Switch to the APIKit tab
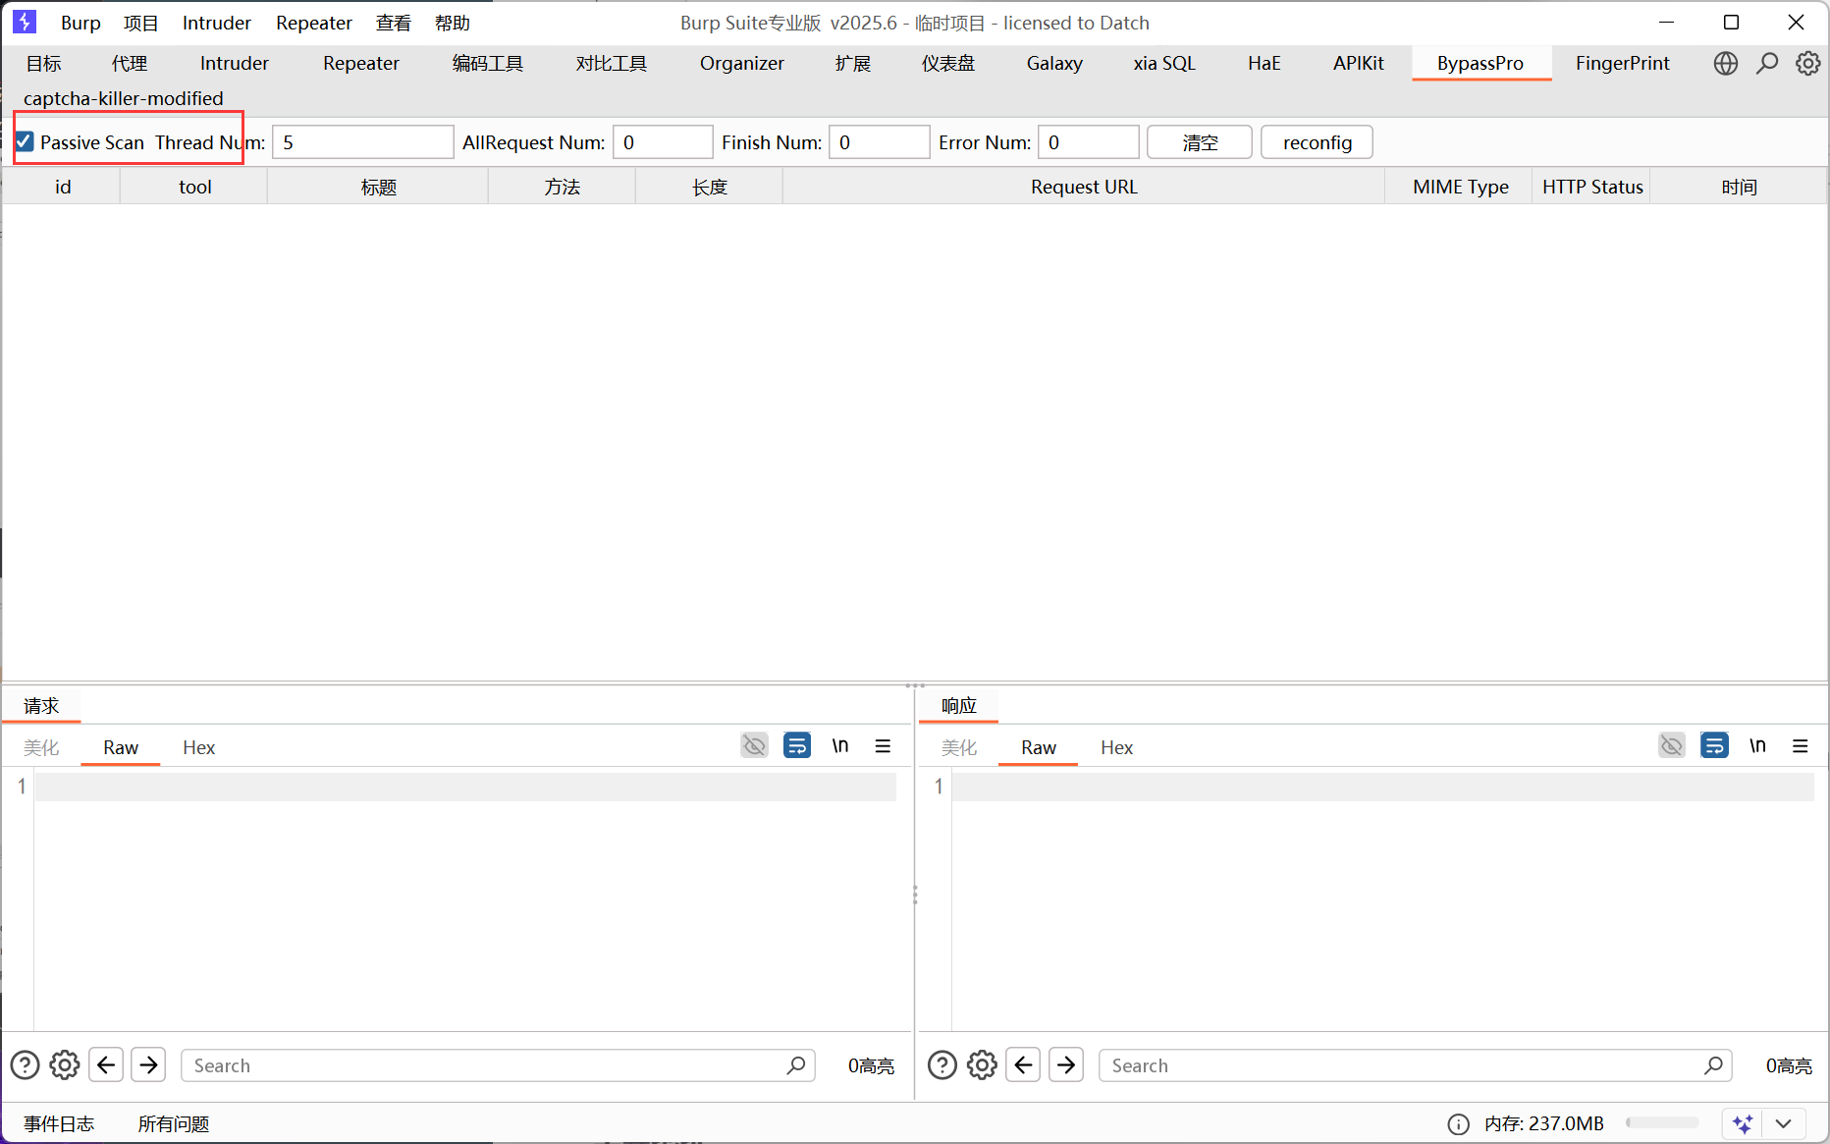 click(1359, 64)
